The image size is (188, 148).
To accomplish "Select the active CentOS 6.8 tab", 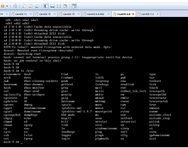I will pos(124,14).
